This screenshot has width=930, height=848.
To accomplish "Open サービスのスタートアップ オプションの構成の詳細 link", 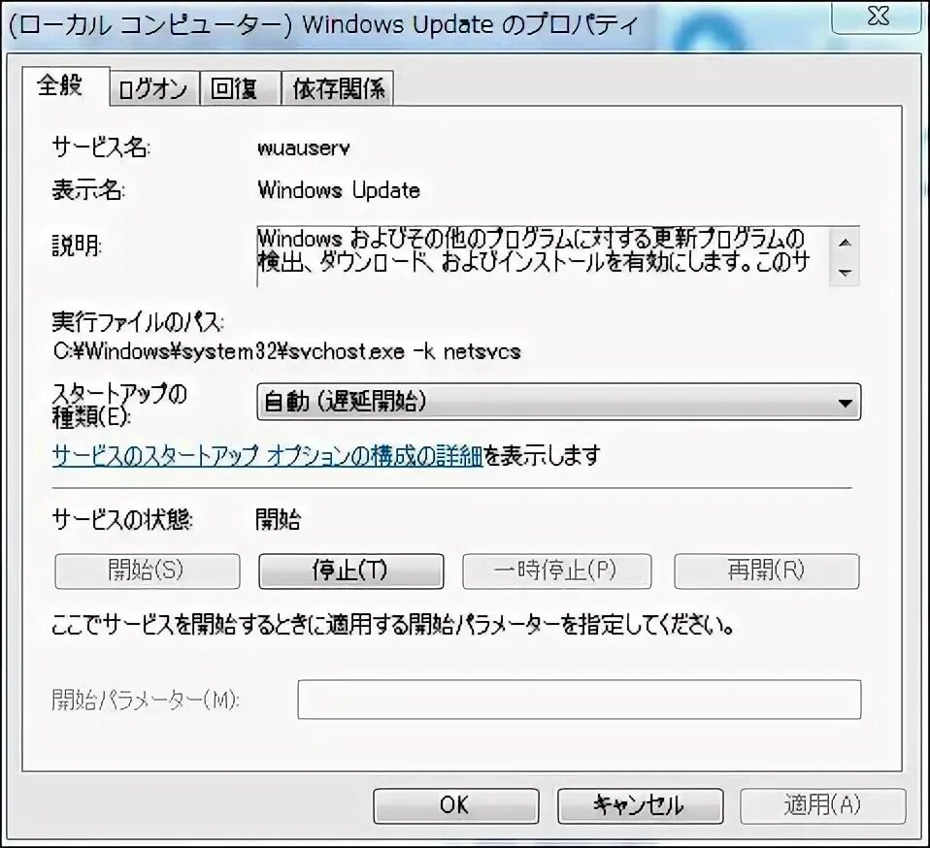I will [267, 456].
